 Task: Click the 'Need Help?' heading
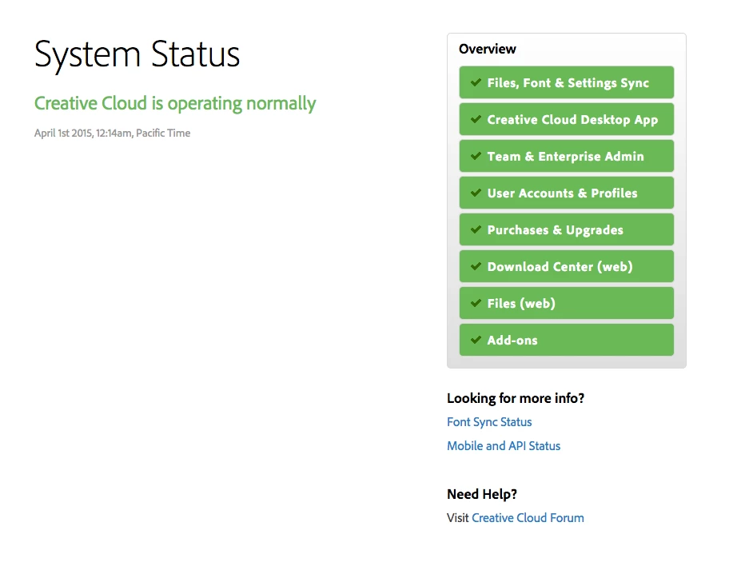point(482,494)
